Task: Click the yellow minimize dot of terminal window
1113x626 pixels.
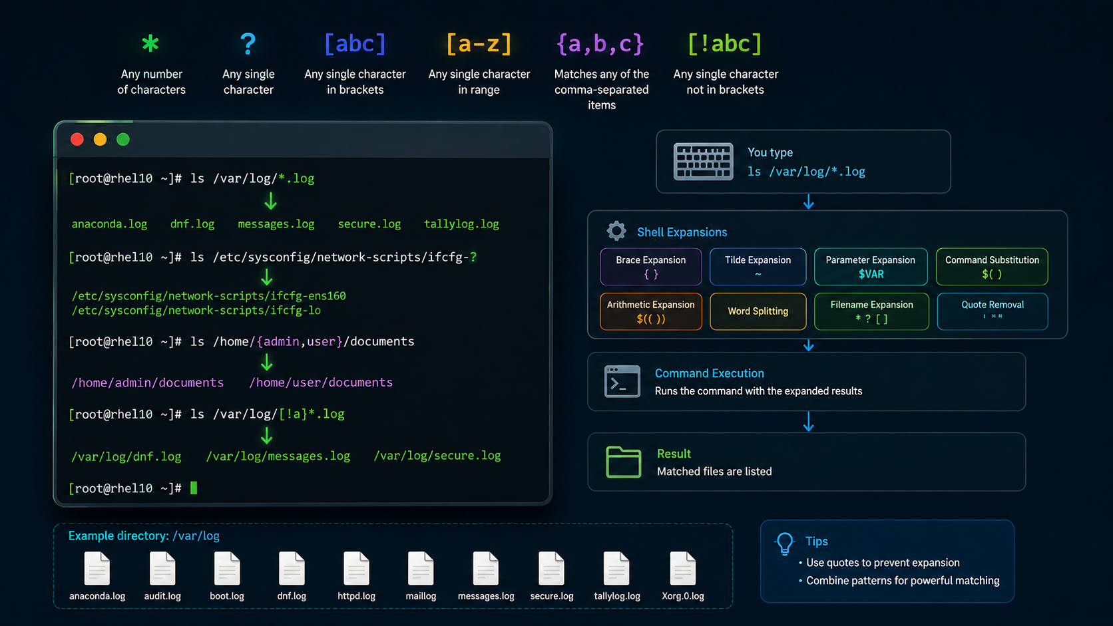Action: point(100,139)
